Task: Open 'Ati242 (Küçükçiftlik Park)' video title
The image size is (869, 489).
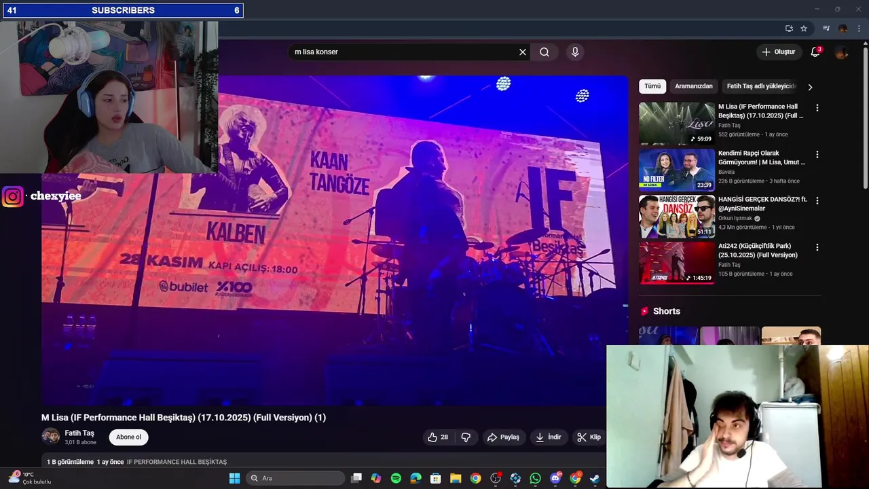Action: [x=758, y=251]
